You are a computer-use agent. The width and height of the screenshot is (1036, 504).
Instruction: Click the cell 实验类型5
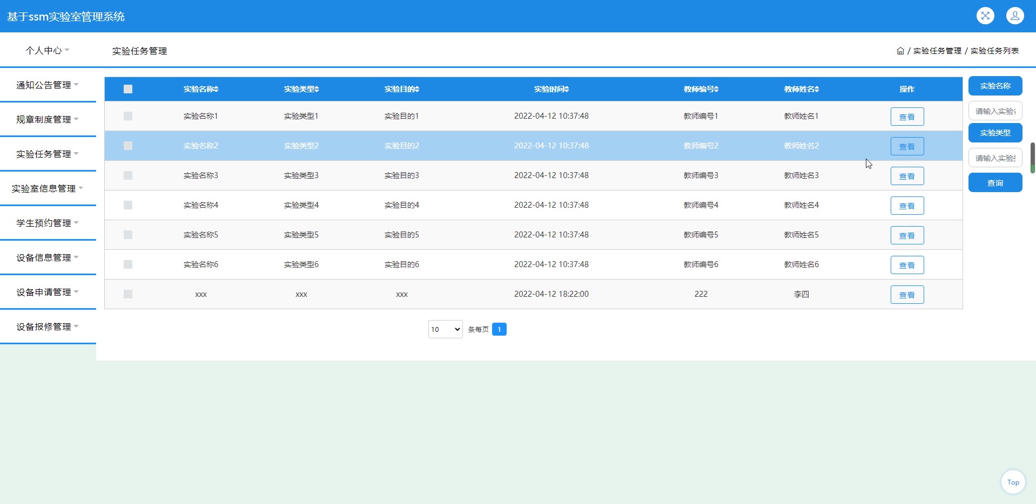click(301, 235)
